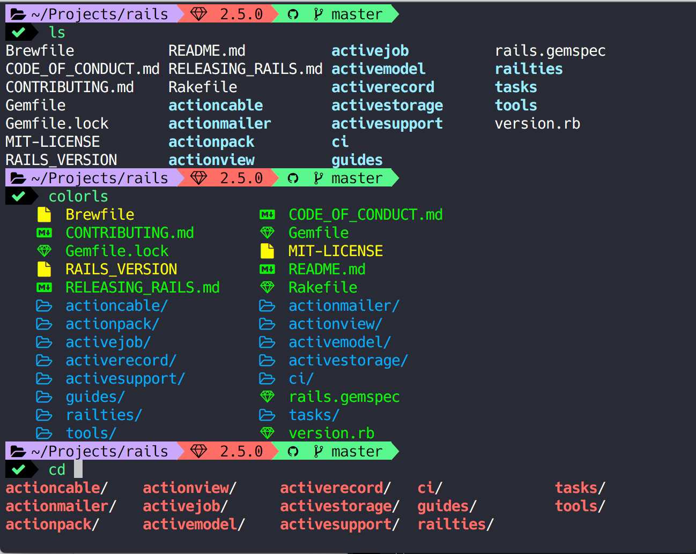
Task: Click the GitHub icon in the prompt above cd
Action: coord(293,452)
